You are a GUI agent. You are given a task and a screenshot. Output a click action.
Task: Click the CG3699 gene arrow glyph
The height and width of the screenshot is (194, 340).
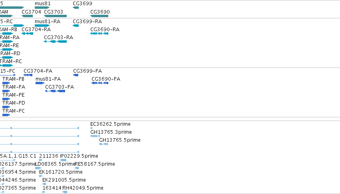76,8
